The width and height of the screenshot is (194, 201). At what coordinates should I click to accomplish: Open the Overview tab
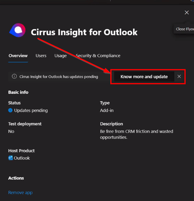coord(18,56)
